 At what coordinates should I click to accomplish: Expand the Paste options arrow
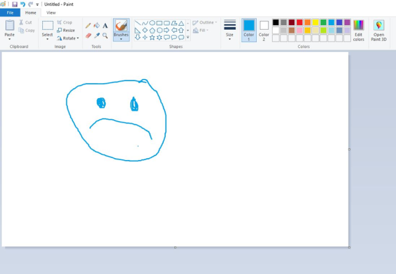(x=9, y=39)
